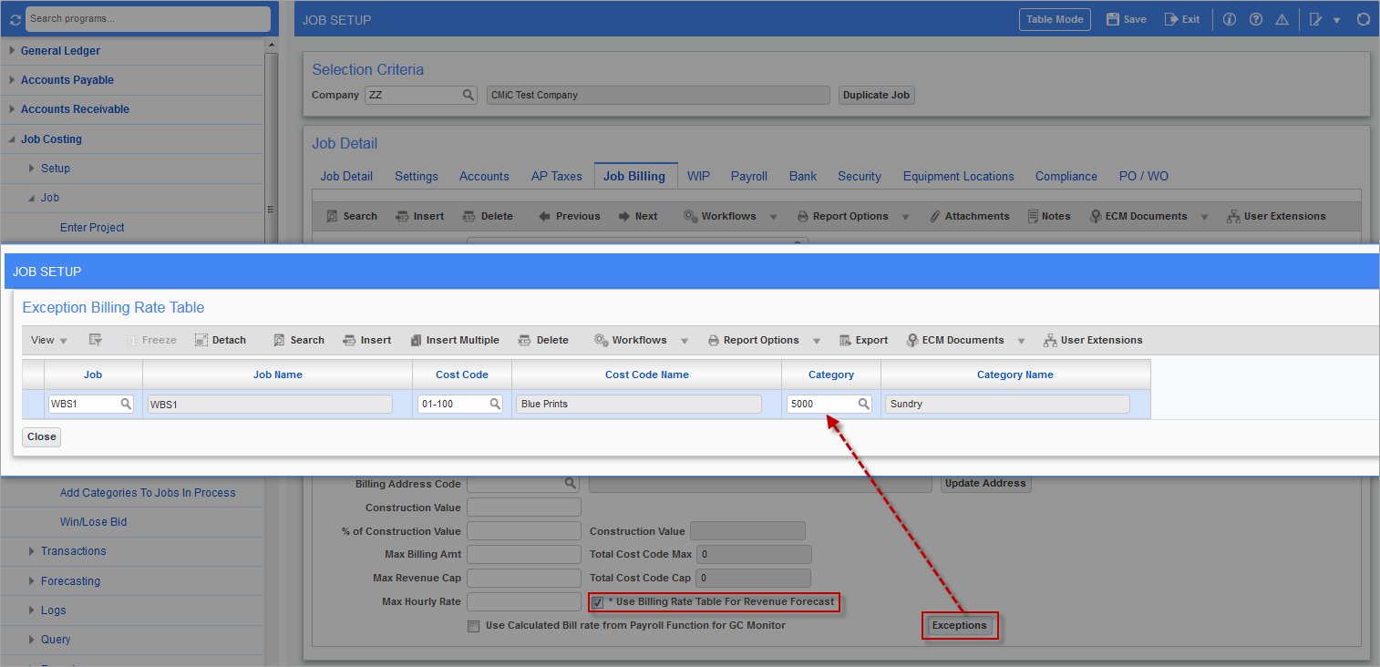Click the Delete icon in the dialog toolbar
This screenshot has width=1380, height=667.
[543, 340]
